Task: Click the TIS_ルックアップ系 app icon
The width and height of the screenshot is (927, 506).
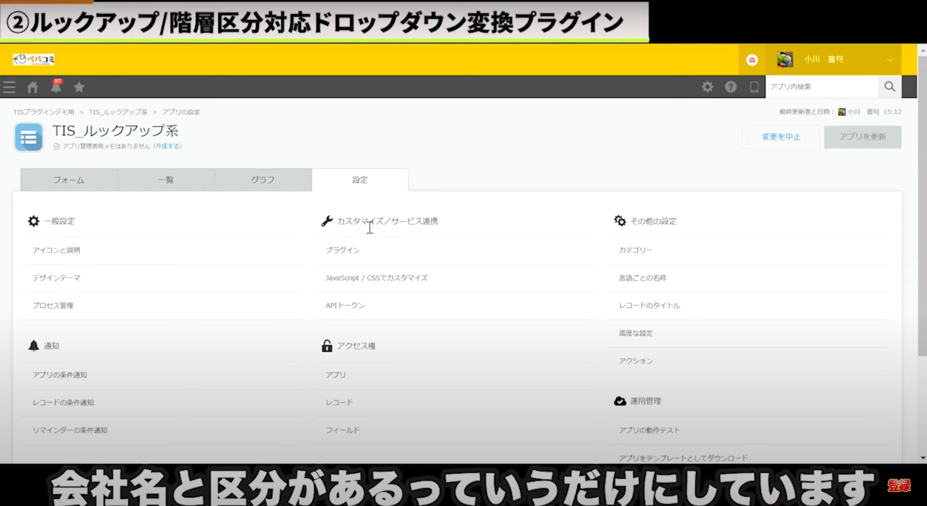Action: (28, 137)
